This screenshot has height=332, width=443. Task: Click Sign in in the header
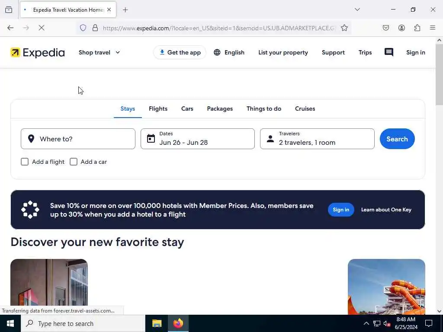(x=416, y=52)
